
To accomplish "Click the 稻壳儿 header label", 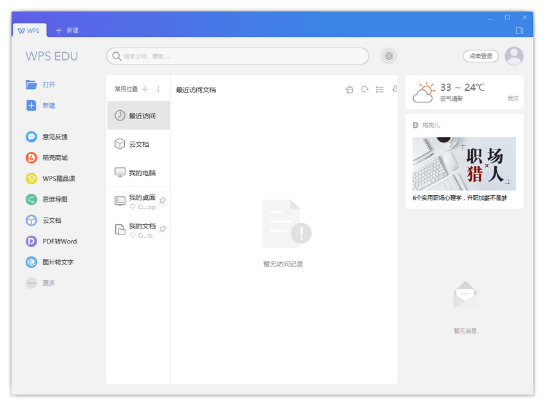I will [431, 125].
